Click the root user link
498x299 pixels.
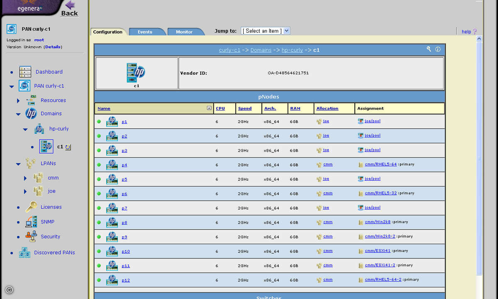(39, 40)
